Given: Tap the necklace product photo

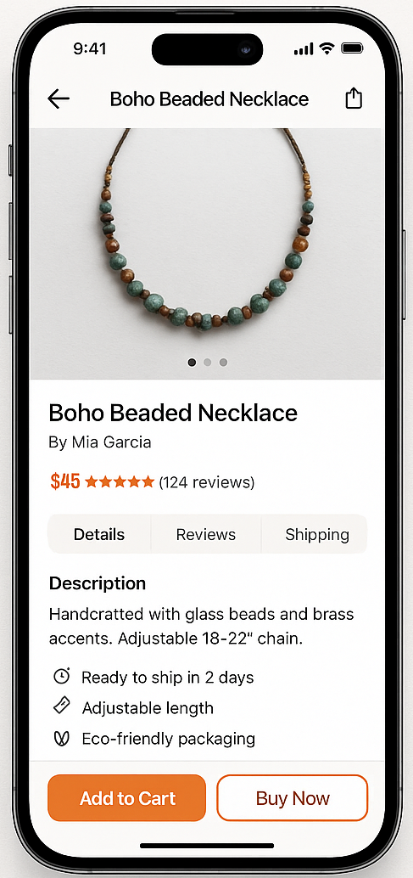Looking at the screenshot, I should coord(206,254).
